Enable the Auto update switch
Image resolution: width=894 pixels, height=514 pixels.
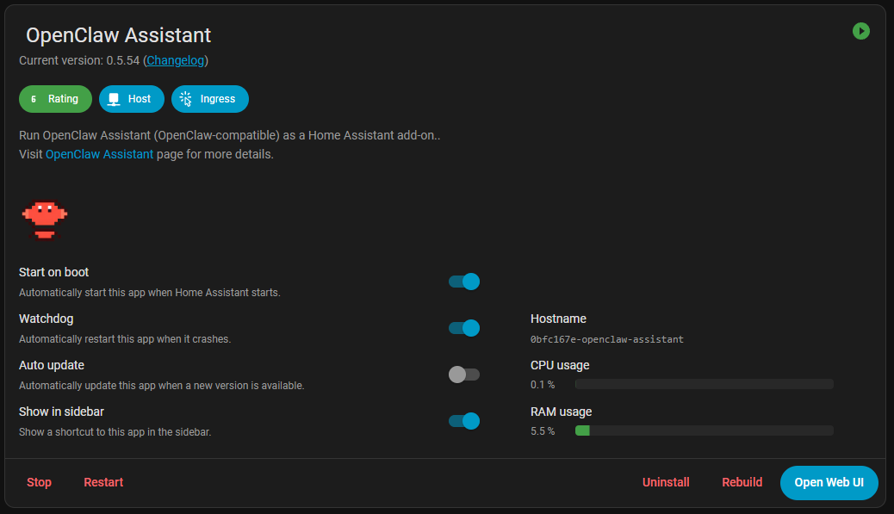[x=464, y=375]
